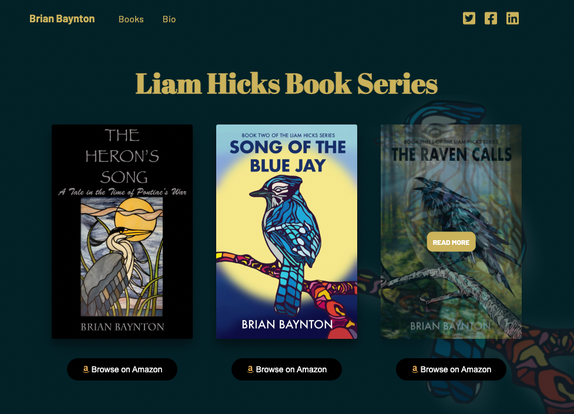
Task: Click Amazon logo under Song of the Blue Jay
Action: click(x=250, y=369)
